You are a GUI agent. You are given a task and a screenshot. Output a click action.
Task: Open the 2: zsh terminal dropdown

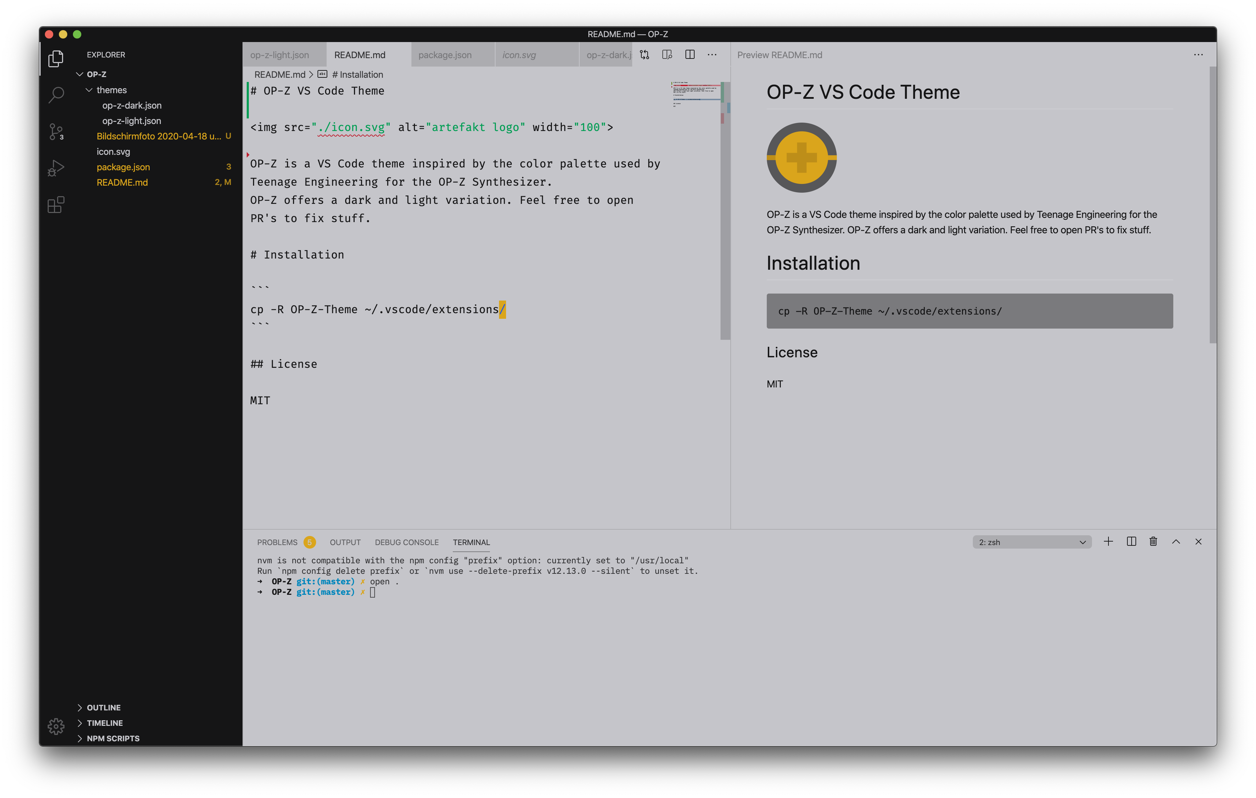coord(1031,542)
